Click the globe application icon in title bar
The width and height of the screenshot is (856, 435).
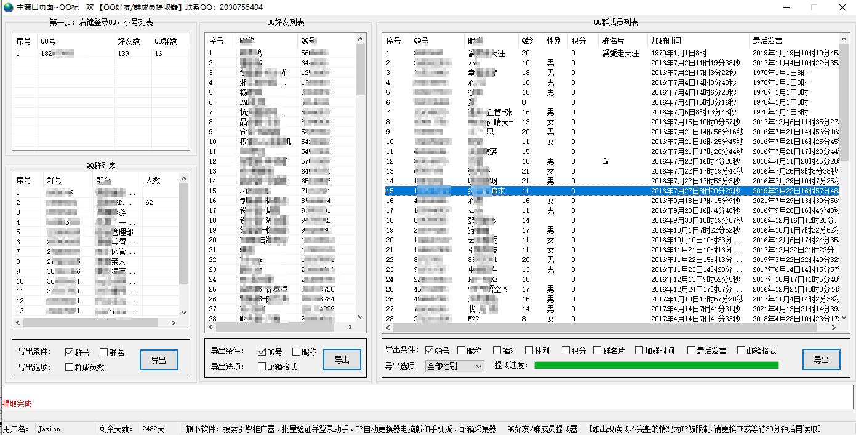(8, 7)
